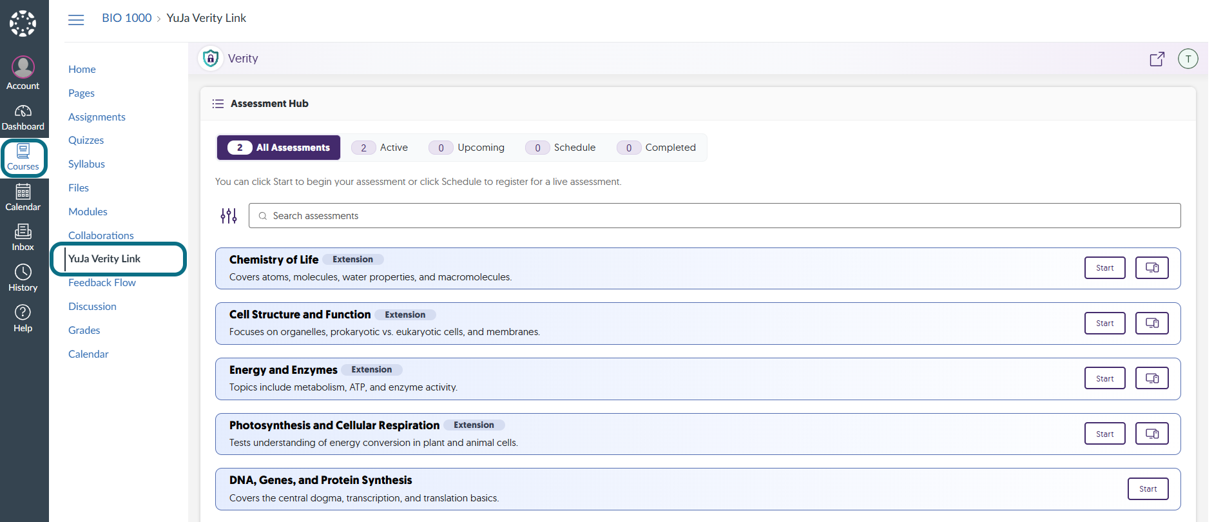The image size is (1223, 522).
Task: Click Extension badge on Cell Structure and Function
Action: [x=405, y=314]
